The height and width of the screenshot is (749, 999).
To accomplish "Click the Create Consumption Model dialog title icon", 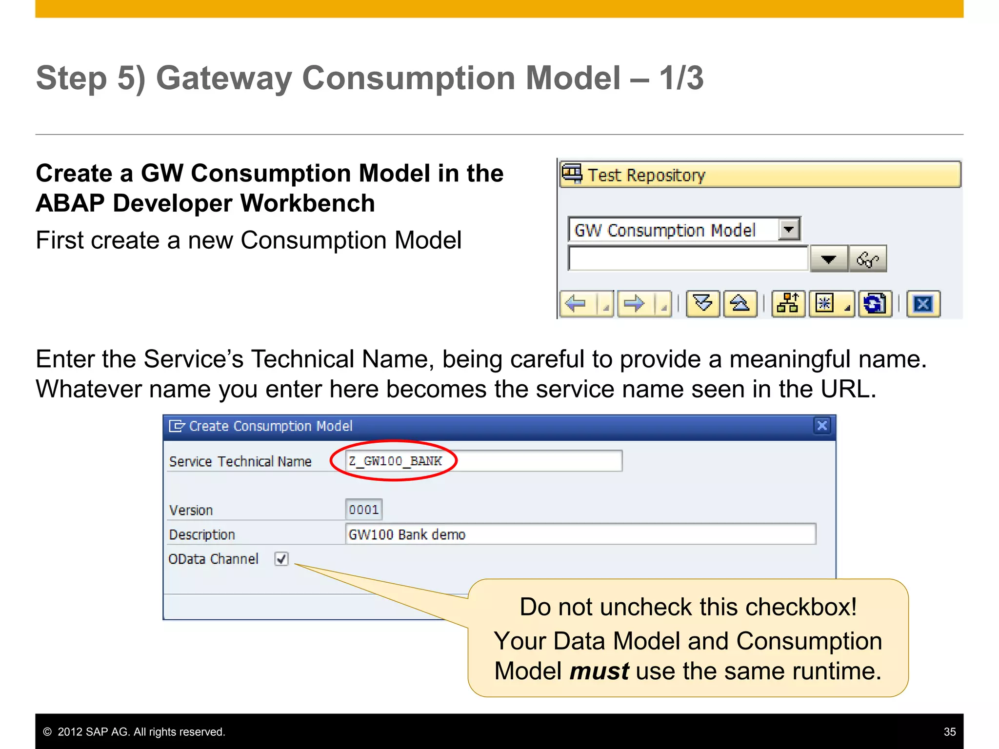I will pyautogui.click(x=177, y=426).
